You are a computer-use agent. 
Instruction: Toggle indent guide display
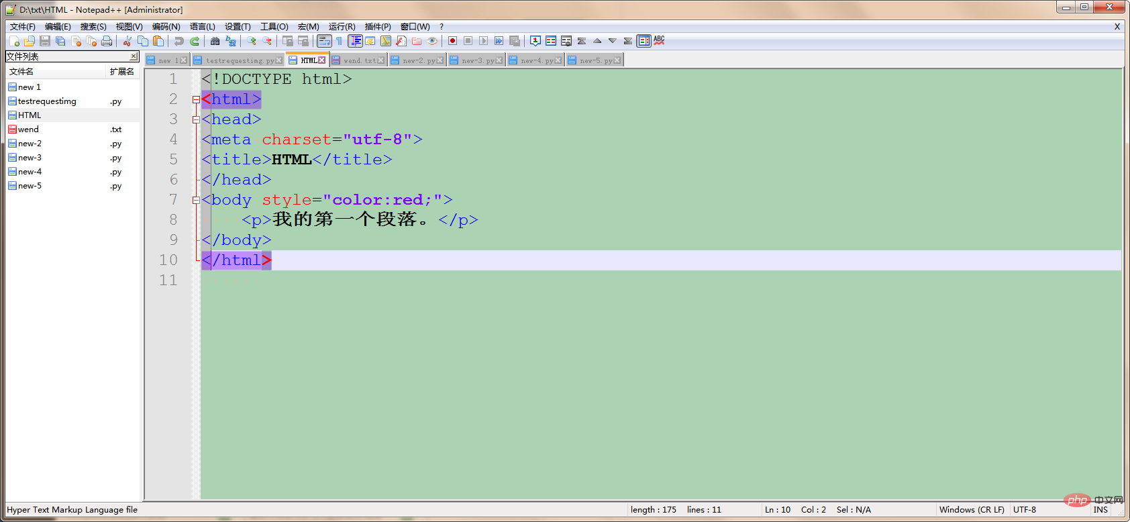coord(355,41)
